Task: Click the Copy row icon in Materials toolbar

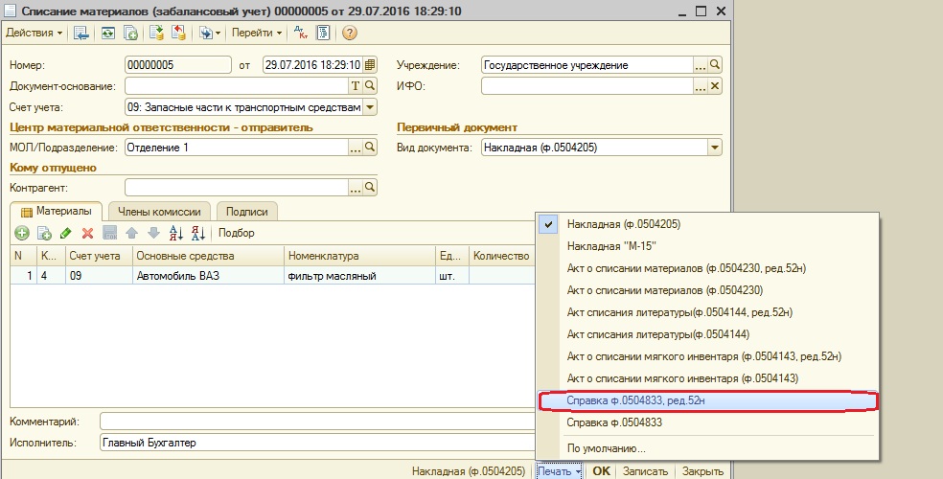Action: (x=43, y=233)
